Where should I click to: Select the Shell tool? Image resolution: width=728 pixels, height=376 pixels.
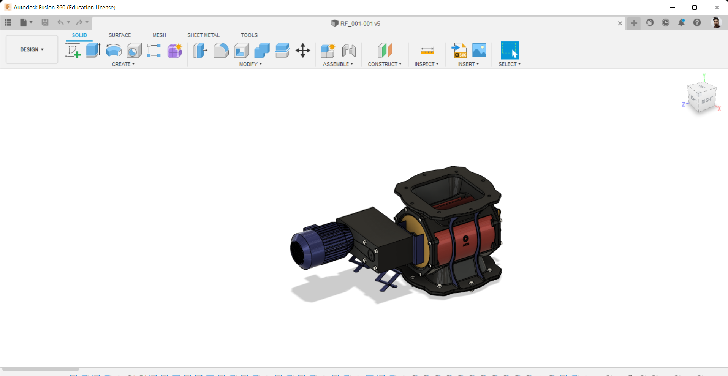pyautogui.click(x=241, y=50)
